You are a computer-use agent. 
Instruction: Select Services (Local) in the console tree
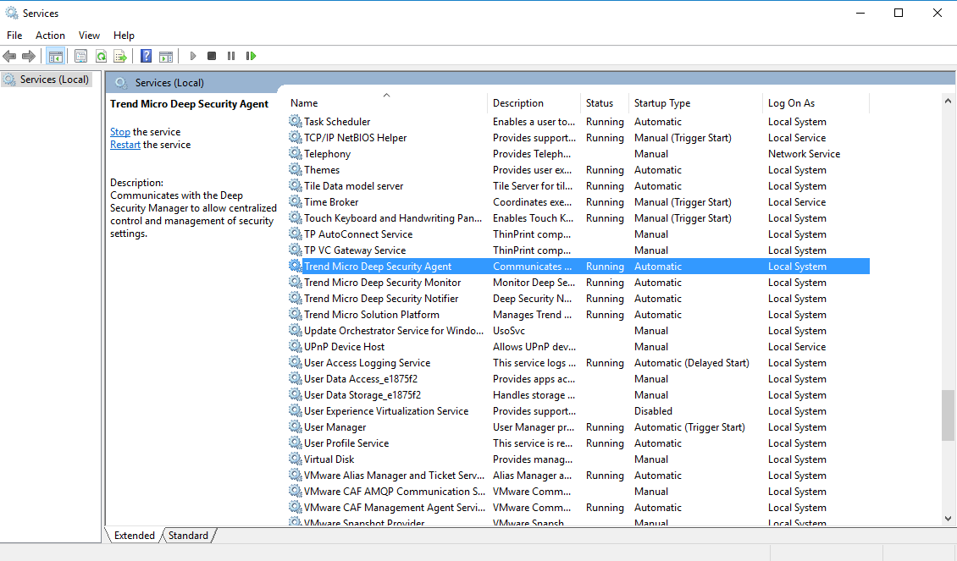pyautogui.click(x=54, y=80)
